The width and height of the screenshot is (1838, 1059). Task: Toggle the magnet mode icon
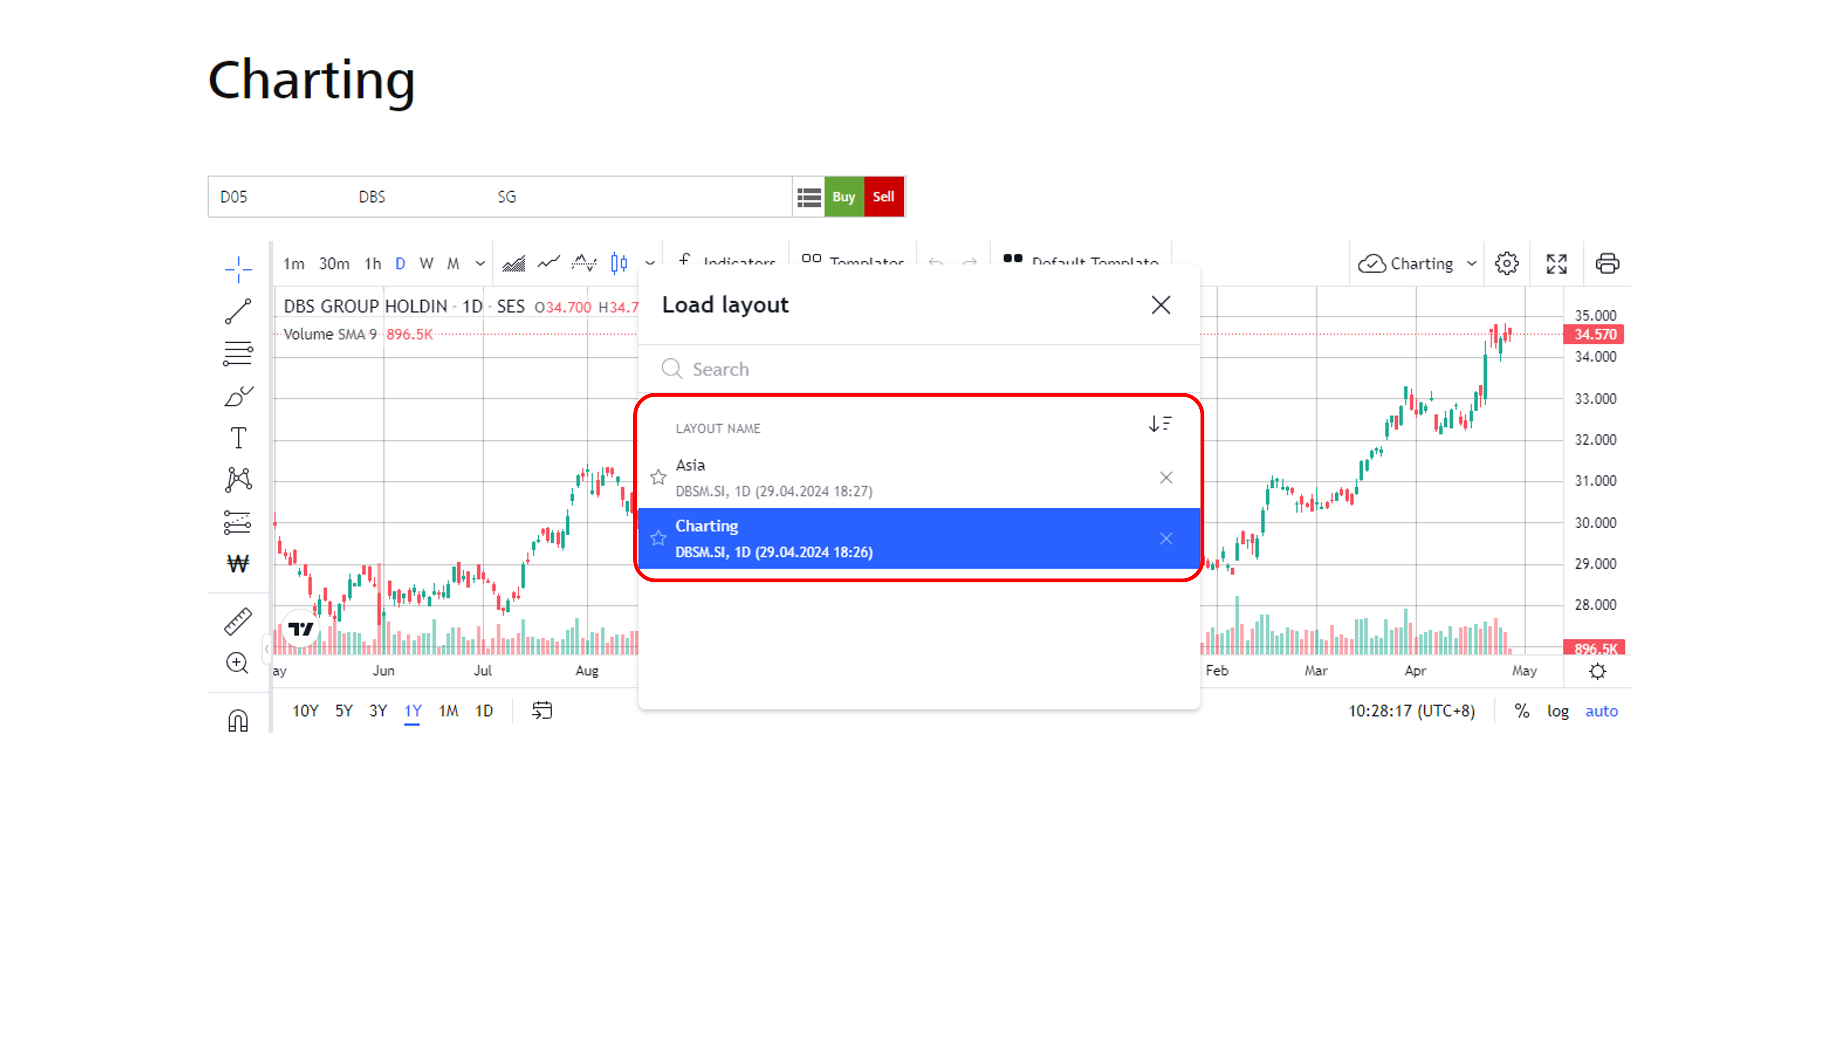[238, 720]
